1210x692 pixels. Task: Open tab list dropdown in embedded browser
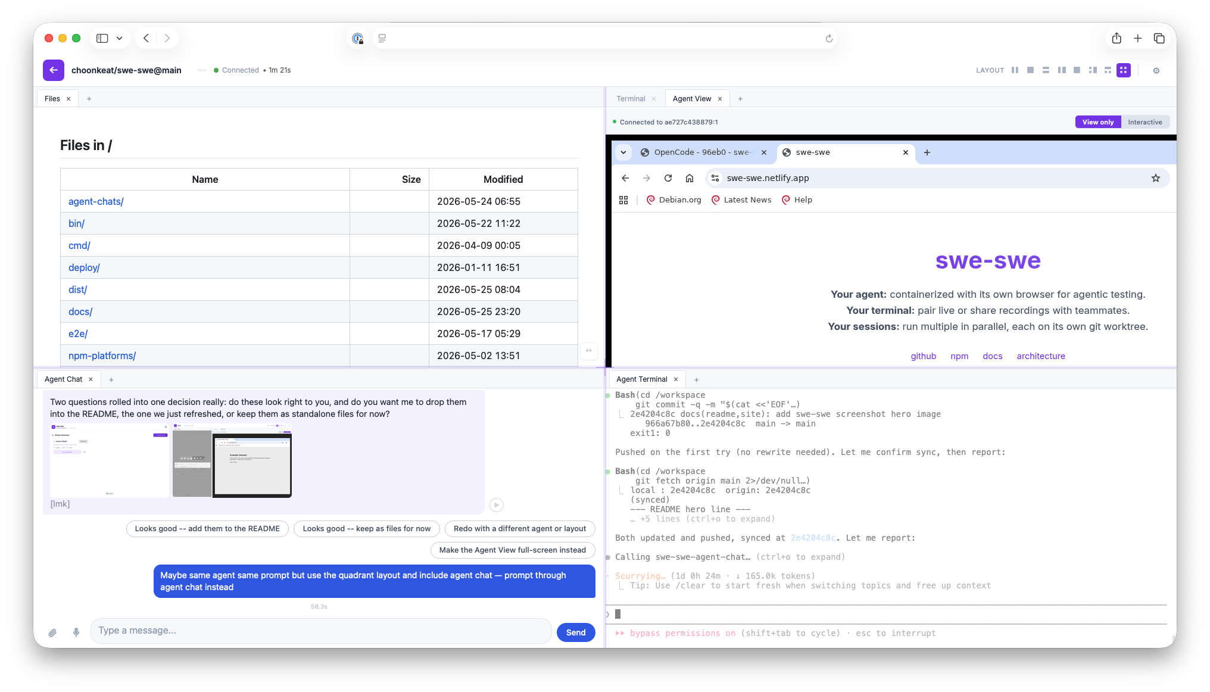[623, 152]
